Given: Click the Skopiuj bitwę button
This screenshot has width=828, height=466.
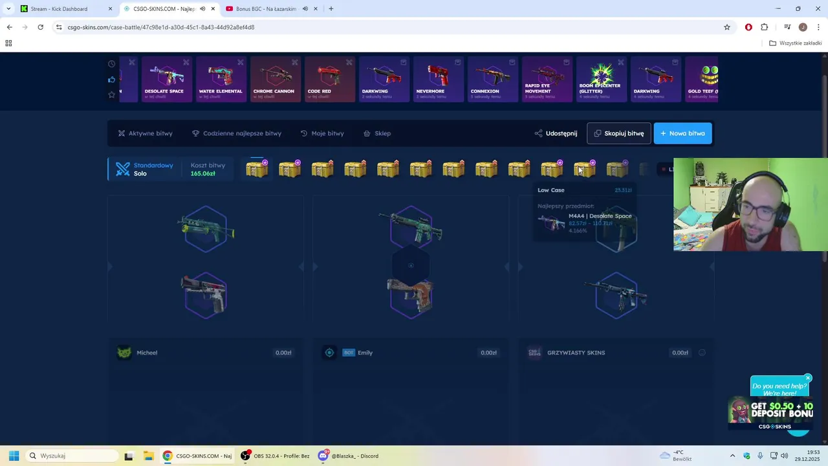Looking at the screenshot, I should coord(618,133).
